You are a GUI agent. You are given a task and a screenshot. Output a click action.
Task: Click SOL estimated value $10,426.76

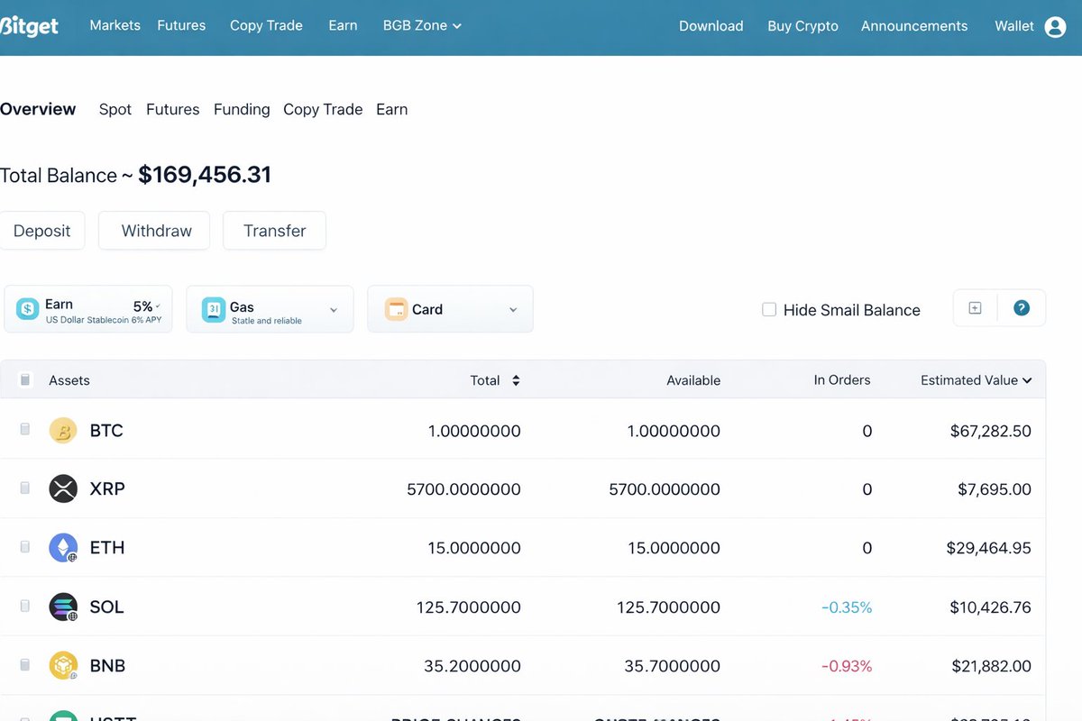tap(990, 607)
